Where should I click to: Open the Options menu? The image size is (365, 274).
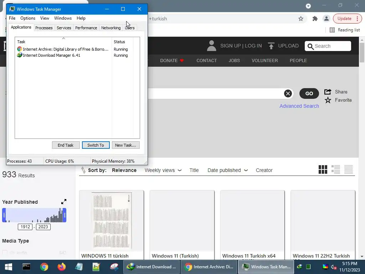tap(28, 18)
